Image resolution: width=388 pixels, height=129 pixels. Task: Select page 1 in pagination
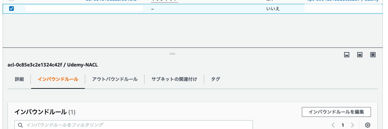click(x=343, y=125)
